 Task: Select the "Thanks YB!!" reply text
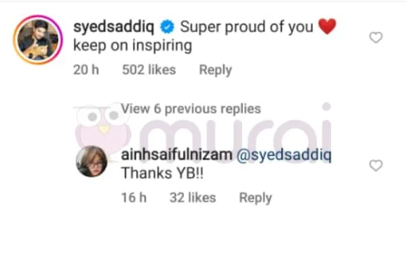(x=162, y=173)
